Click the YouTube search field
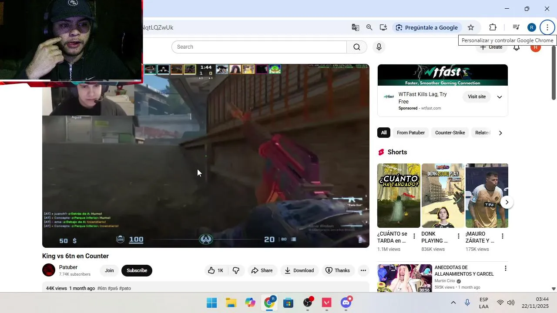557x313 pixels. (x=259, y=47)
